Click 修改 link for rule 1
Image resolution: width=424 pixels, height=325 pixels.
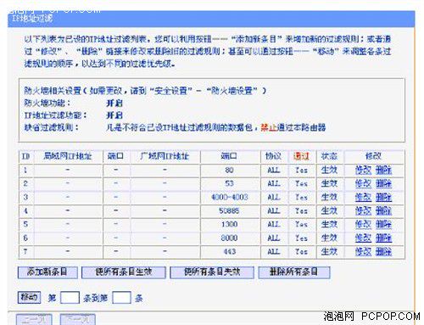coord(363,170)
